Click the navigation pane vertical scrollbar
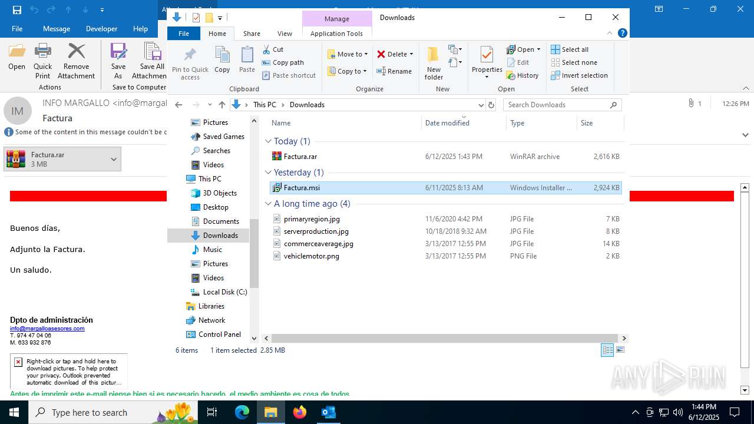The width and height of the screenshot is (754, 424). [254, 253]
